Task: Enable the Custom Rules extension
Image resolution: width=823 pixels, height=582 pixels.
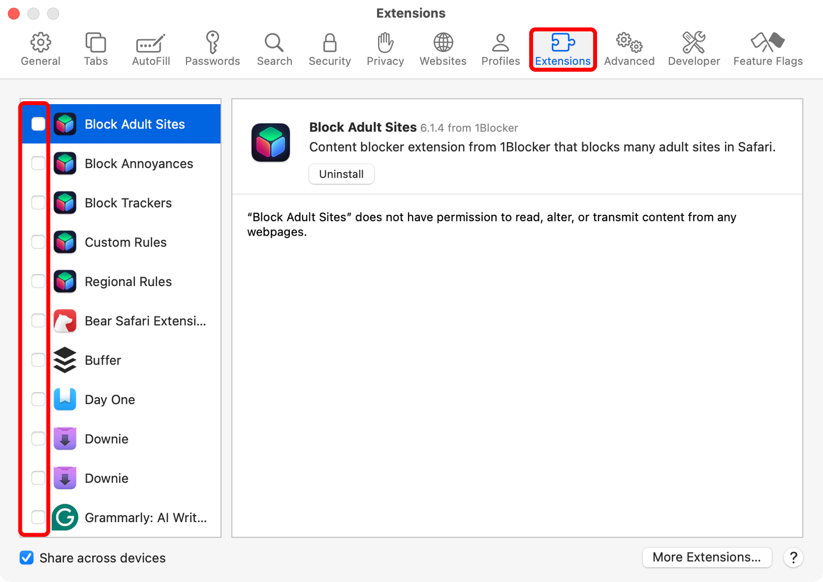Action: click(38, 242)
